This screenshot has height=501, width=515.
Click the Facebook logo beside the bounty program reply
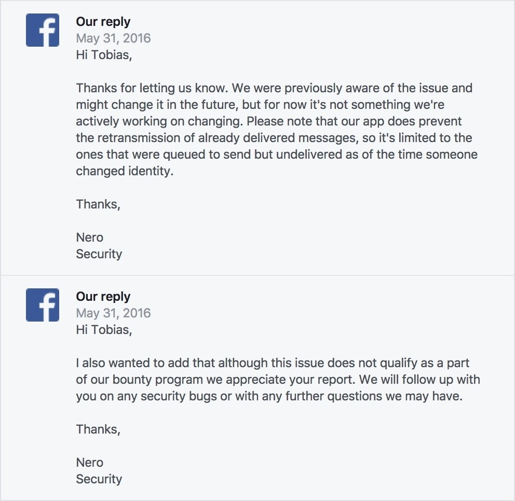(42, 305)
